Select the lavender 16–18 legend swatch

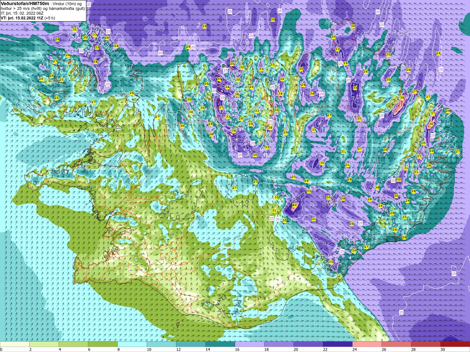(x=250, y=344)
